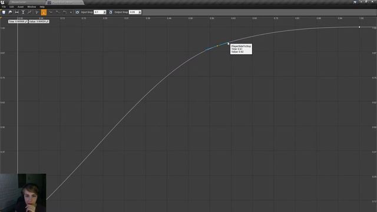The height and width of the screenshot is (212, 377).
Task: Click the toolbar icon left of the orange button
Action: pos(37,12)
